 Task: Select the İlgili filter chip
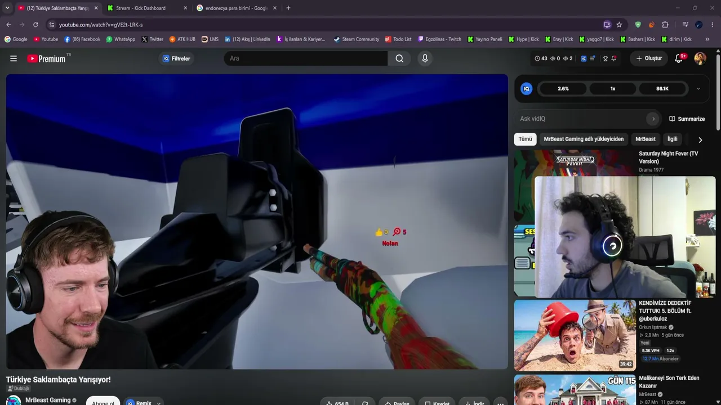673,139
